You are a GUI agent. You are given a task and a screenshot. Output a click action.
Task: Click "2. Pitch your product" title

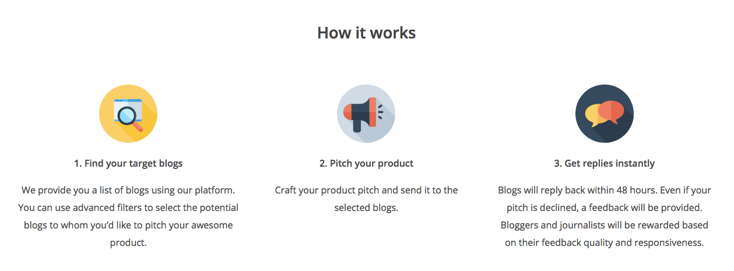(366, 163)
